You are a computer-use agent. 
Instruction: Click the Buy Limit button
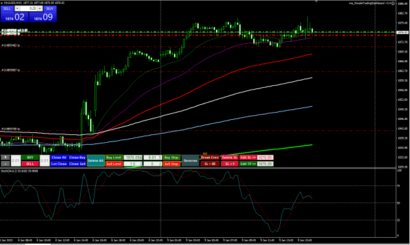[114, 157]
